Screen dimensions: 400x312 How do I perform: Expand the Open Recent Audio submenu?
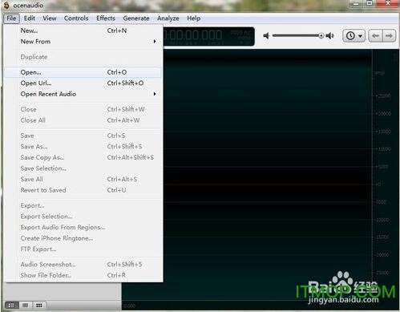point(83,94)
